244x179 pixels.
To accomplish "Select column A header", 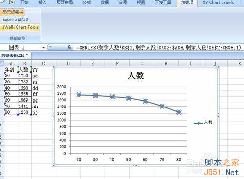I will click(x=11, y=63).
